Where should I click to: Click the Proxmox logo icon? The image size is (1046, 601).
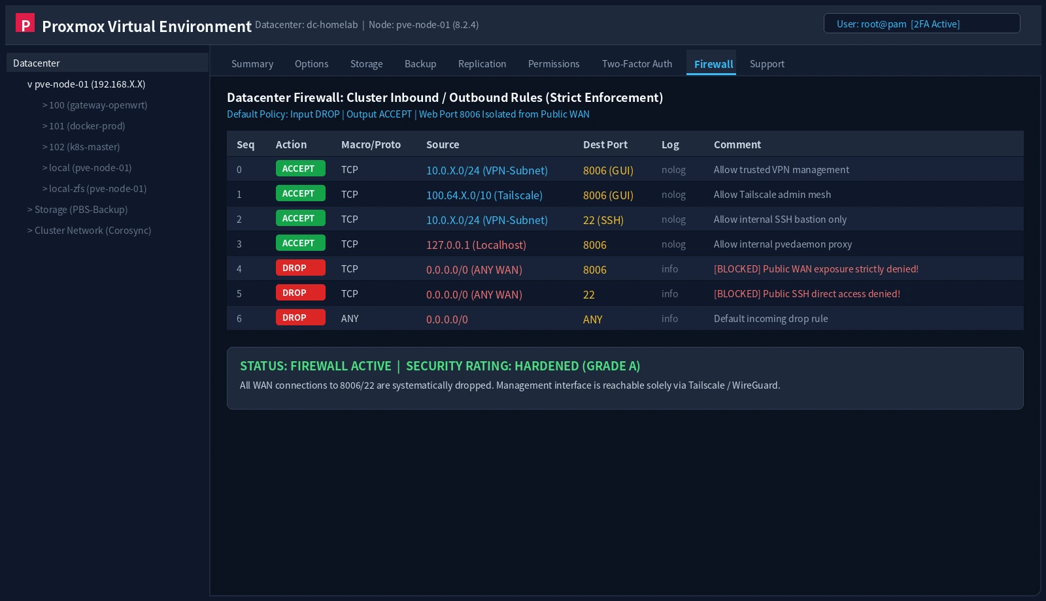click(x=25, y=23)
